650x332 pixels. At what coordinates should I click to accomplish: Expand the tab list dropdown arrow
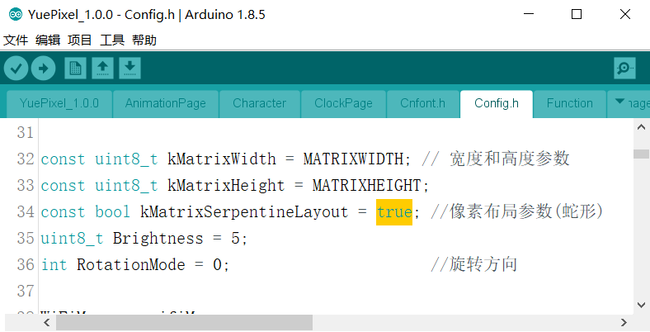(620, 103)
